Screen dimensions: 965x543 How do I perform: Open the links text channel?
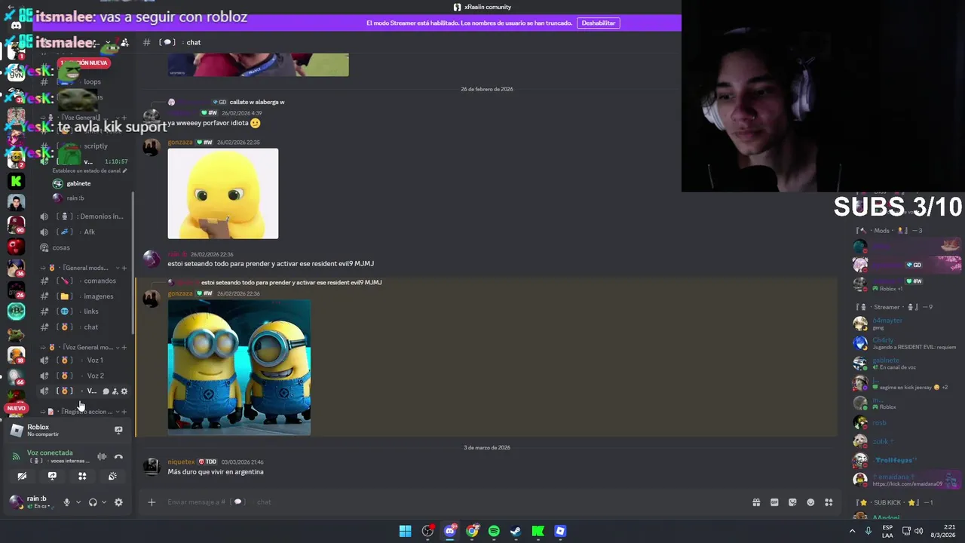click(84, 311)
